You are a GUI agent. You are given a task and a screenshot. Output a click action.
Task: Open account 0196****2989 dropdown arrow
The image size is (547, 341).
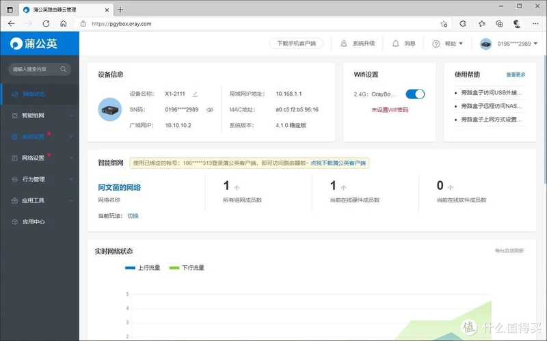[535, 44]
